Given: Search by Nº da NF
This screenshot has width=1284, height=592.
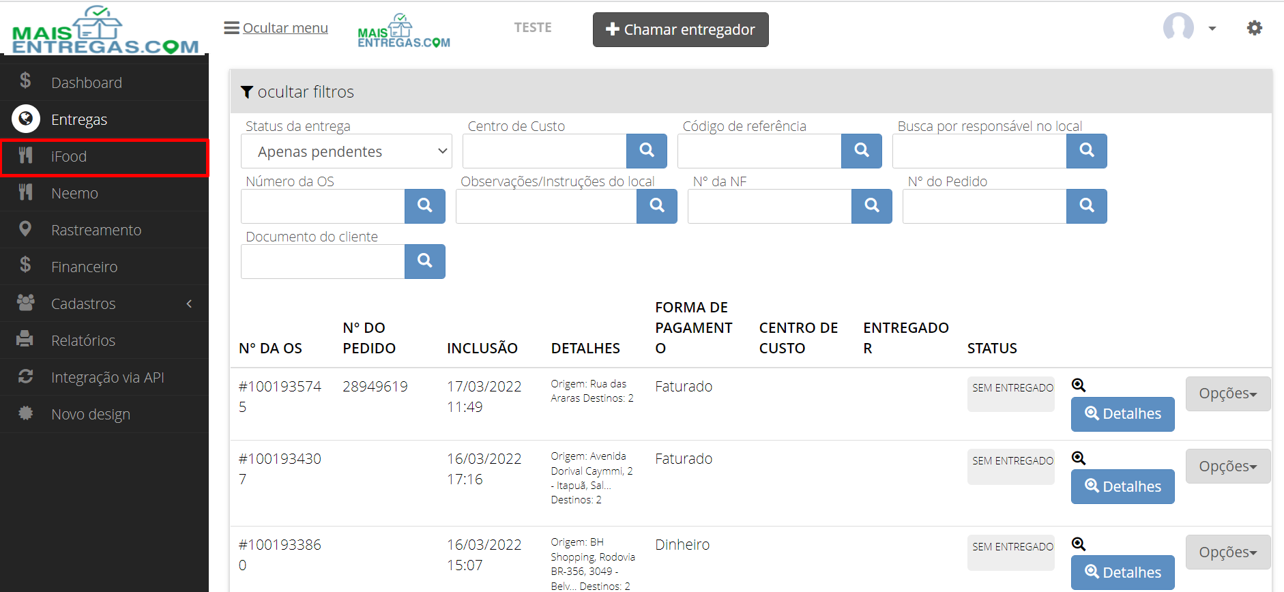Looking at the screenshot, I should 872,207.
